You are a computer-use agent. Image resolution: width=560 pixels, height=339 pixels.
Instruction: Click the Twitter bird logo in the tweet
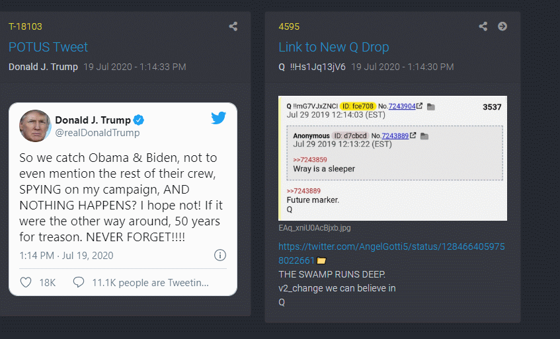219,118
